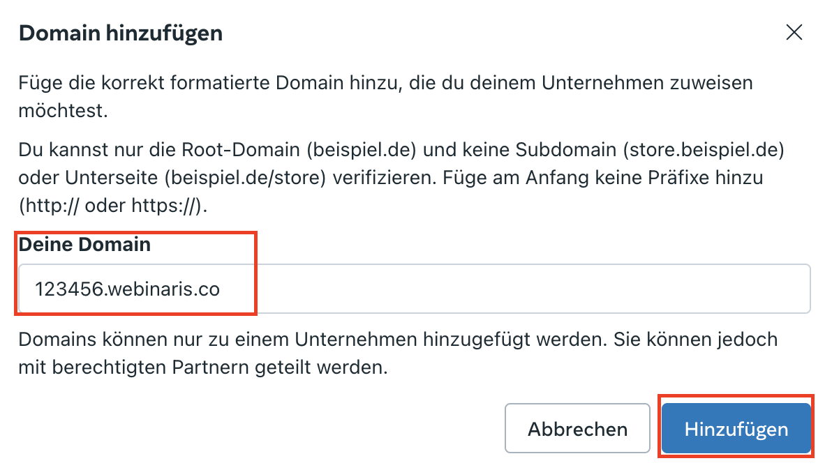Screen dimensions: 832x470
Task: Click the note starting Domains können nur
Action: 398,353
